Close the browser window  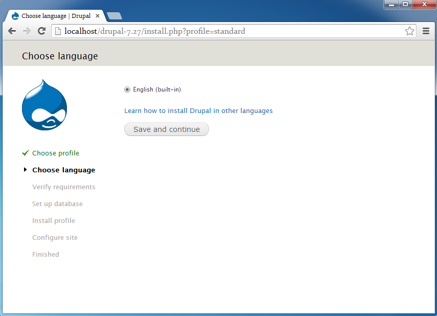[424, 5]
